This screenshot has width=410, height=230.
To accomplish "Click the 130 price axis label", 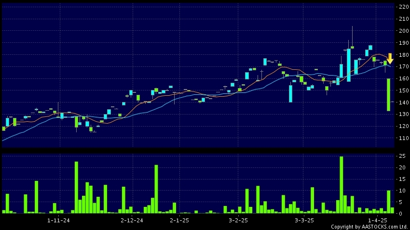I will click(x=404, y=114).
